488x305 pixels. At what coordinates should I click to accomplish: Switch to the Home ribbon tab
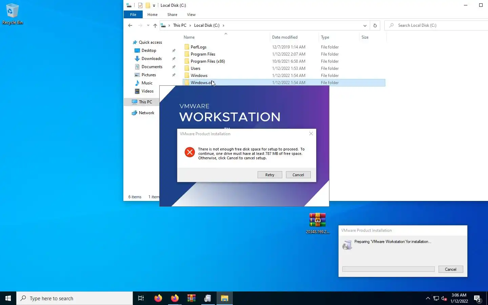click(152, 15)
